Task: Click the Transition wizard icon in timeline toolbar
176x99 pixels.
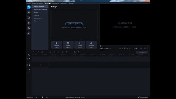Action: (x=75, y=52)
